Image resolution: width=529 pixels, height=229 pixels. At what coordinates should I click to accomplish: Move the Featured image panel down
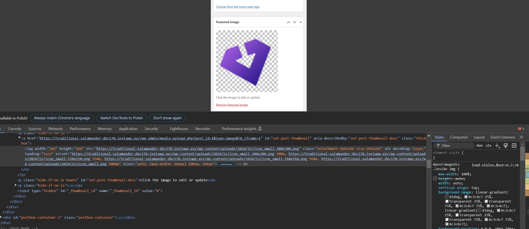pos(295,22)
